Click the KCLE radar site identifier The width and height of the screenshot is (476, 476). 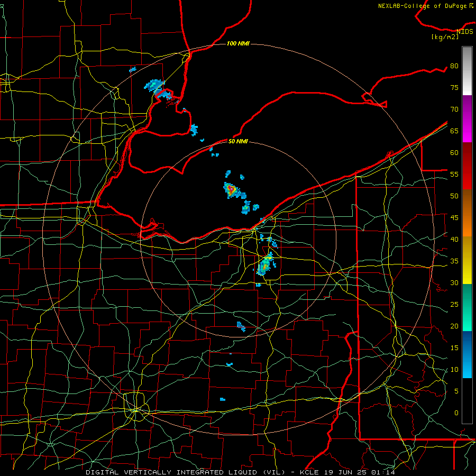[x=309, y=472]
